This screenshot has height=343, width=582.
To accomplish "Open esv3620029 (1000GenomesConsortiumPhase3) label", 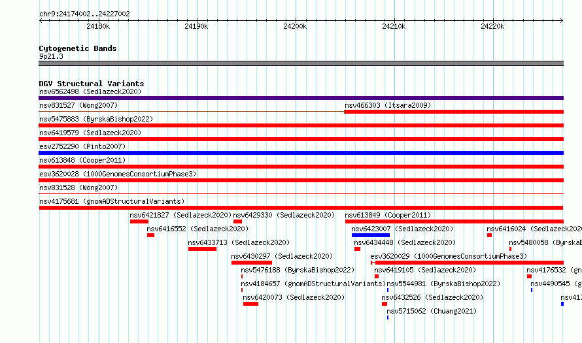I will [449, 256].
